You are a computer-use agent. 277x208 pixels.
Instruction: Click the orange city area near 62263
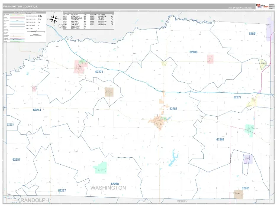point(159,122)
